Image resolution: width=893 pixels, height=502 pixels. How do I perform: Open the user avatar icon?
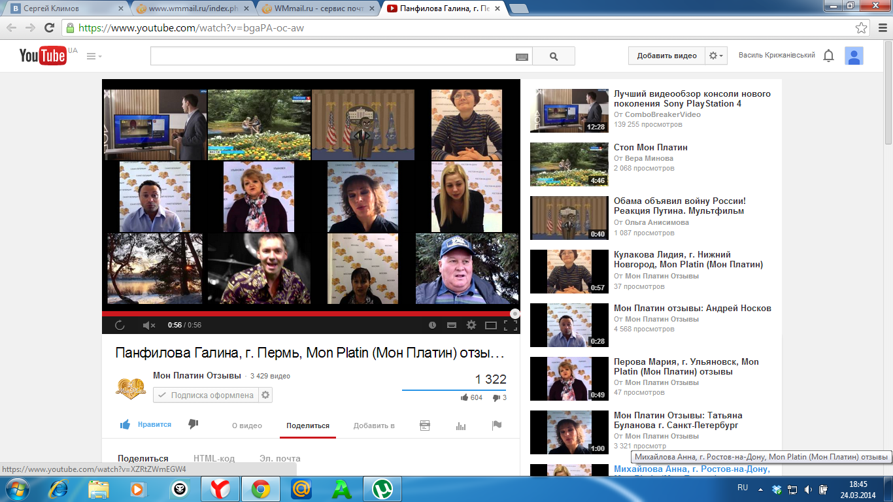(x=854, y=56)
